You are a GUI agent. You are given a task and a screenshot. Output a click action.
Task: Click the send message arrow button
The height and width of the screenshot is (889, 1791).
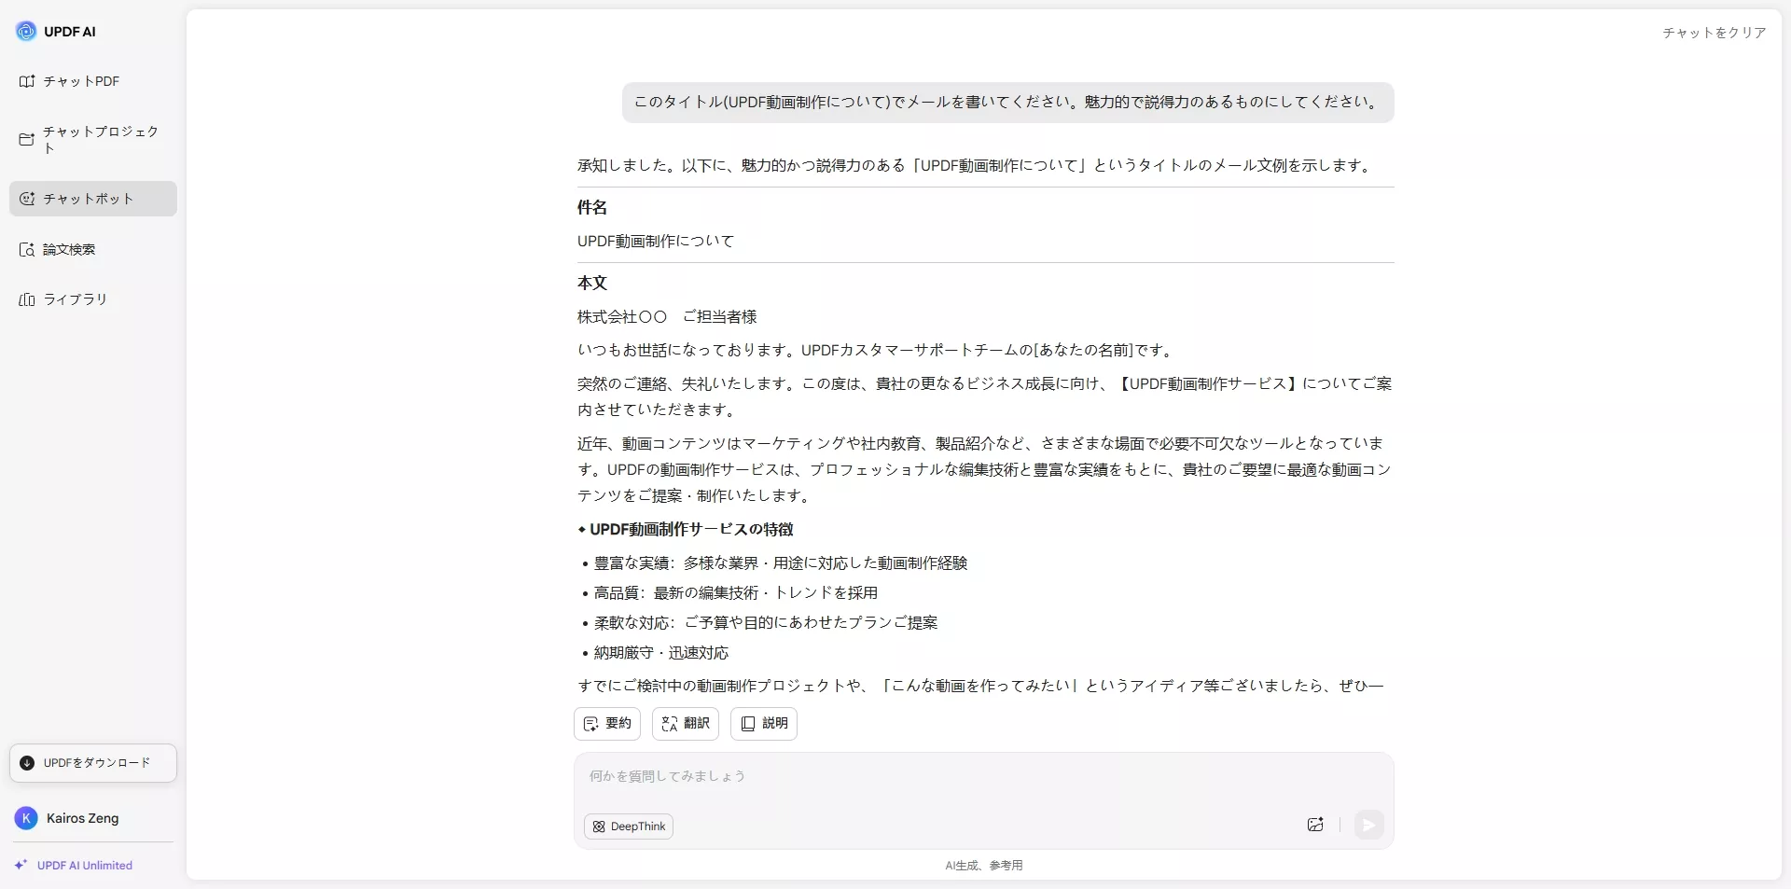click(x=1368, y=825)
